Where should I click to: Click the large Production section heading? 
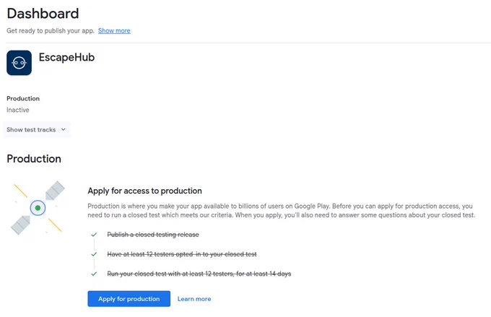[34, 159]
